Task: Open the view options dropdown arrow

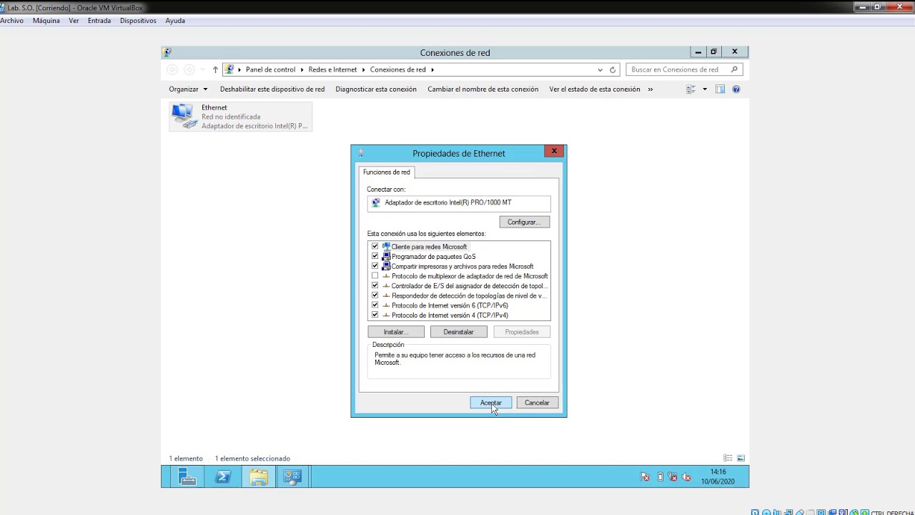Action: click(705, 89)
